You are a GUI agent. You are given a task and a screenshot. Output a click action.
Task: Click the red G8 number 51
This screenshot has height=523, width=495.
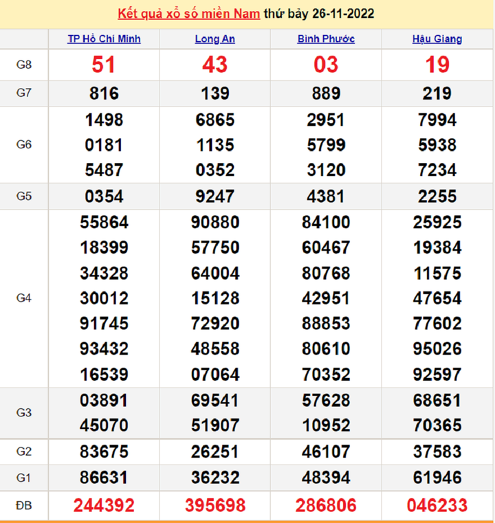click(104, 65)
